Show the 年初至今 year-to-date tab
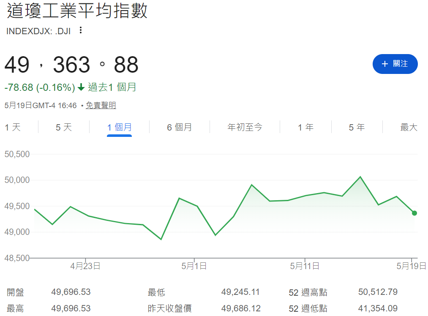Screen dimensions: 428x316 [x=245, y=127]
